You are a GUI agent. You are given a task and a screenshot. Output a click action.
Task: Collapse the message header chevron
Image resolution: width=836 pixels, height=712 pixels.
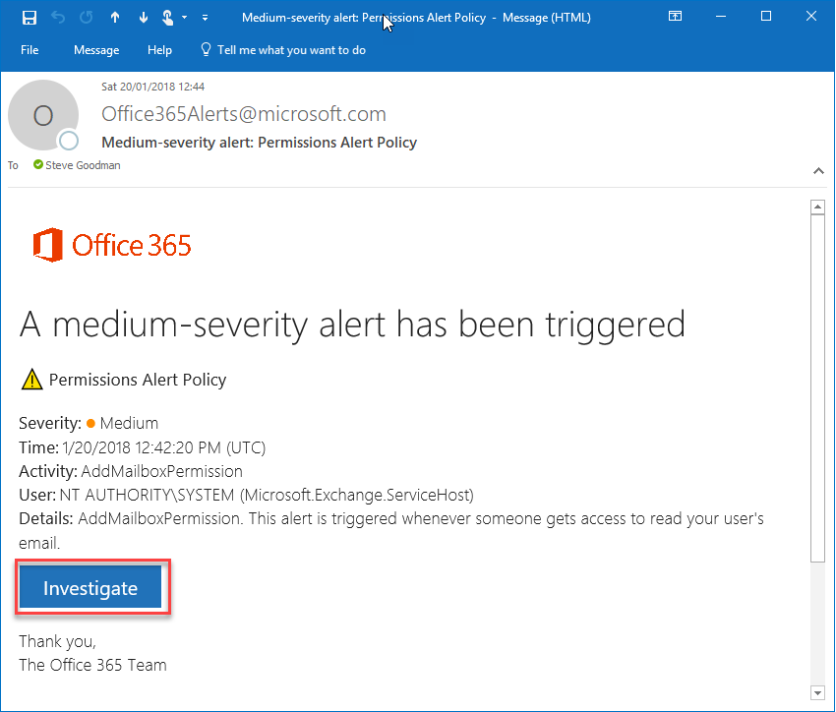[817, 171]
